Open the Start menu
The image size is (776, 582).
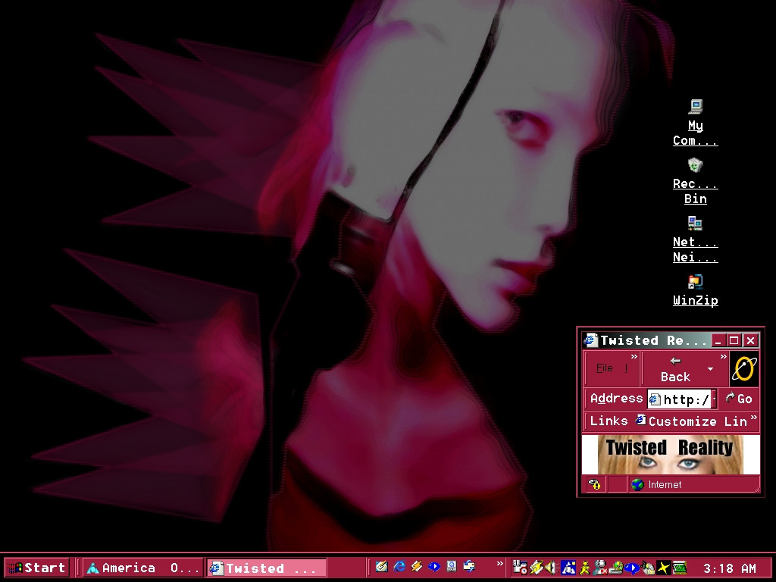click(x=36, y=568)
